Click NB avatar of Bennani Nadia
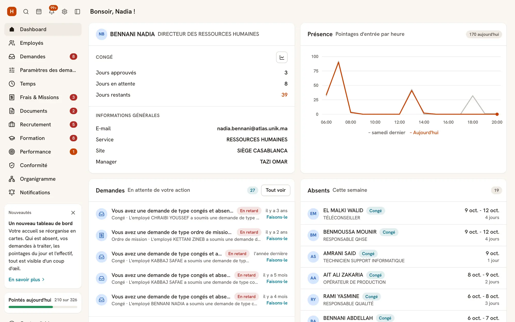 (101, 34)
